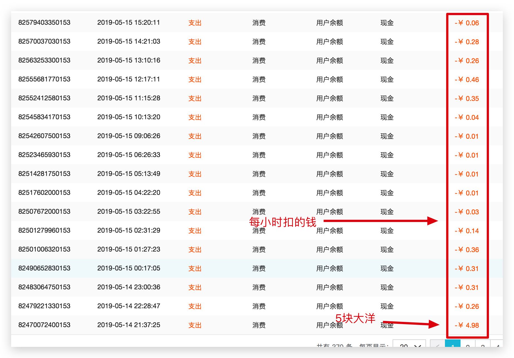Click 现金 in the 06:26:33 row
Screen dimensions: 514x358
pyautogui.click(x=387, y=155)
